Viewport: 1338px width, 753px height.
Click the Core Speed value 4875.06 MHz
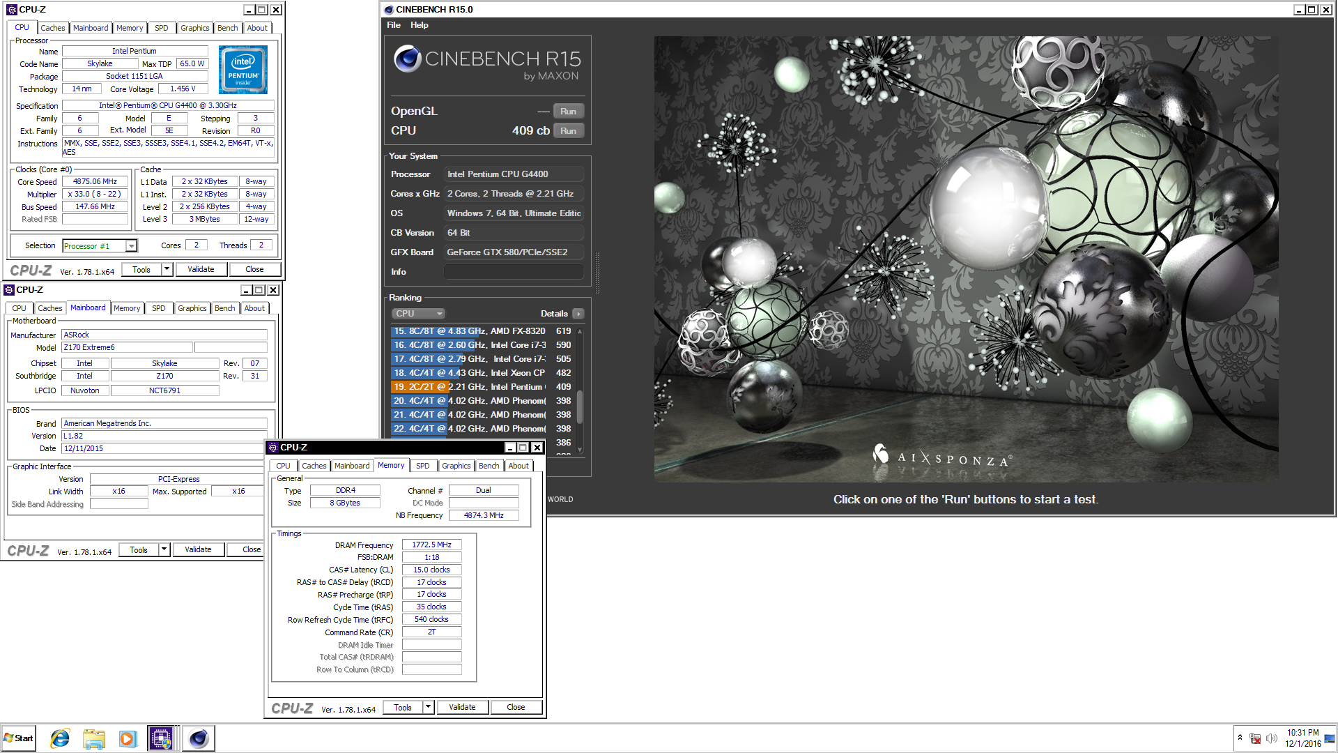pos(95,181)
